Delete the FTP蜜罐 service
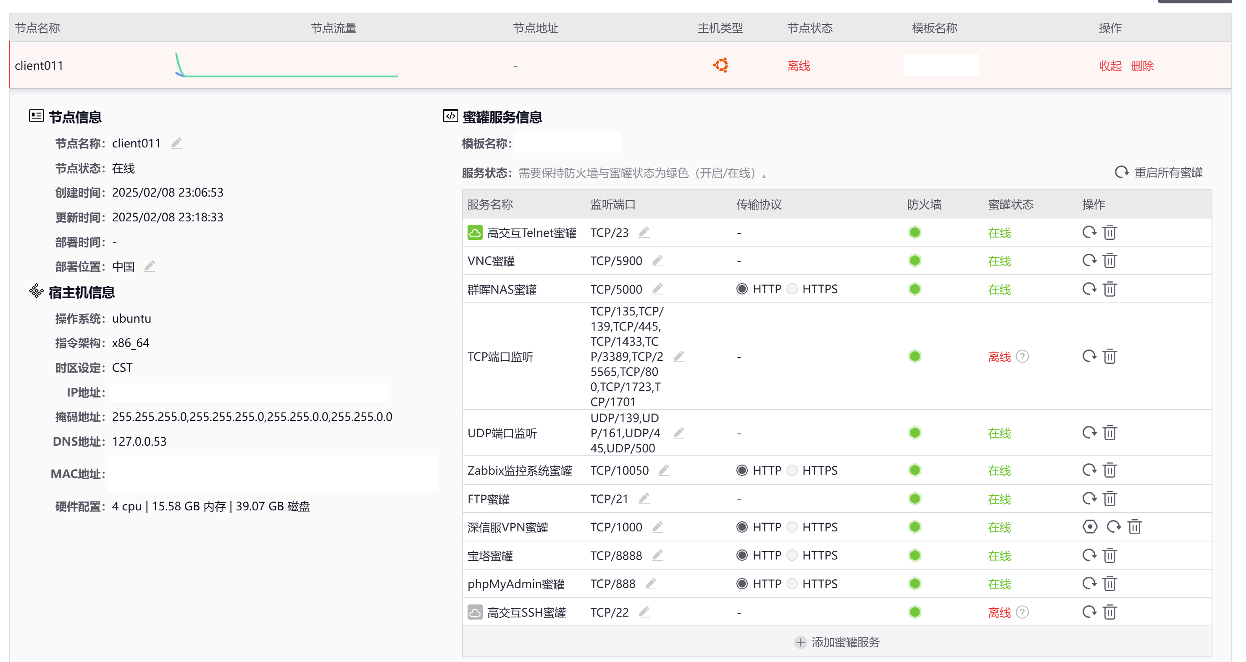1246x662 pixels. click(1109, 499)
